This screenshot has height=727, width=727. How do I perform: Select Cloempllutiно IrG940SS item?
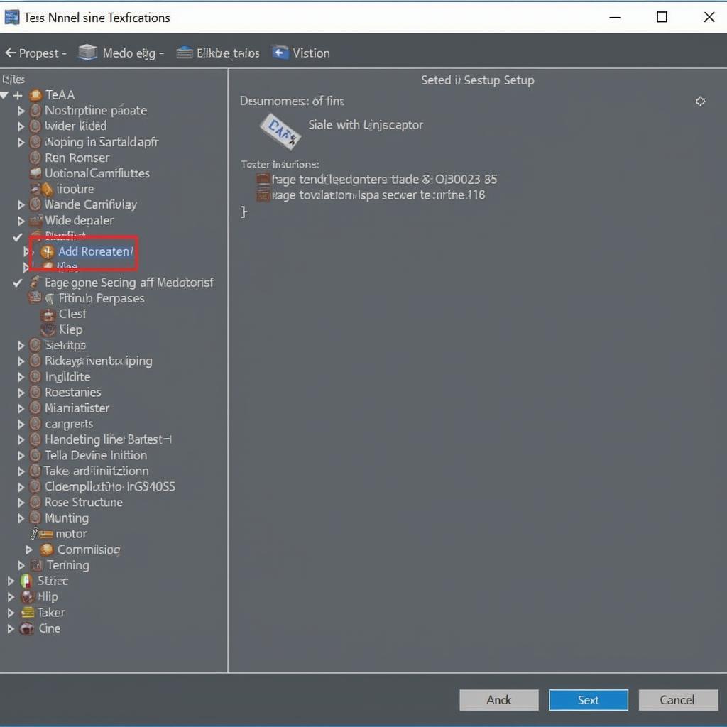[x=110, y=486]
